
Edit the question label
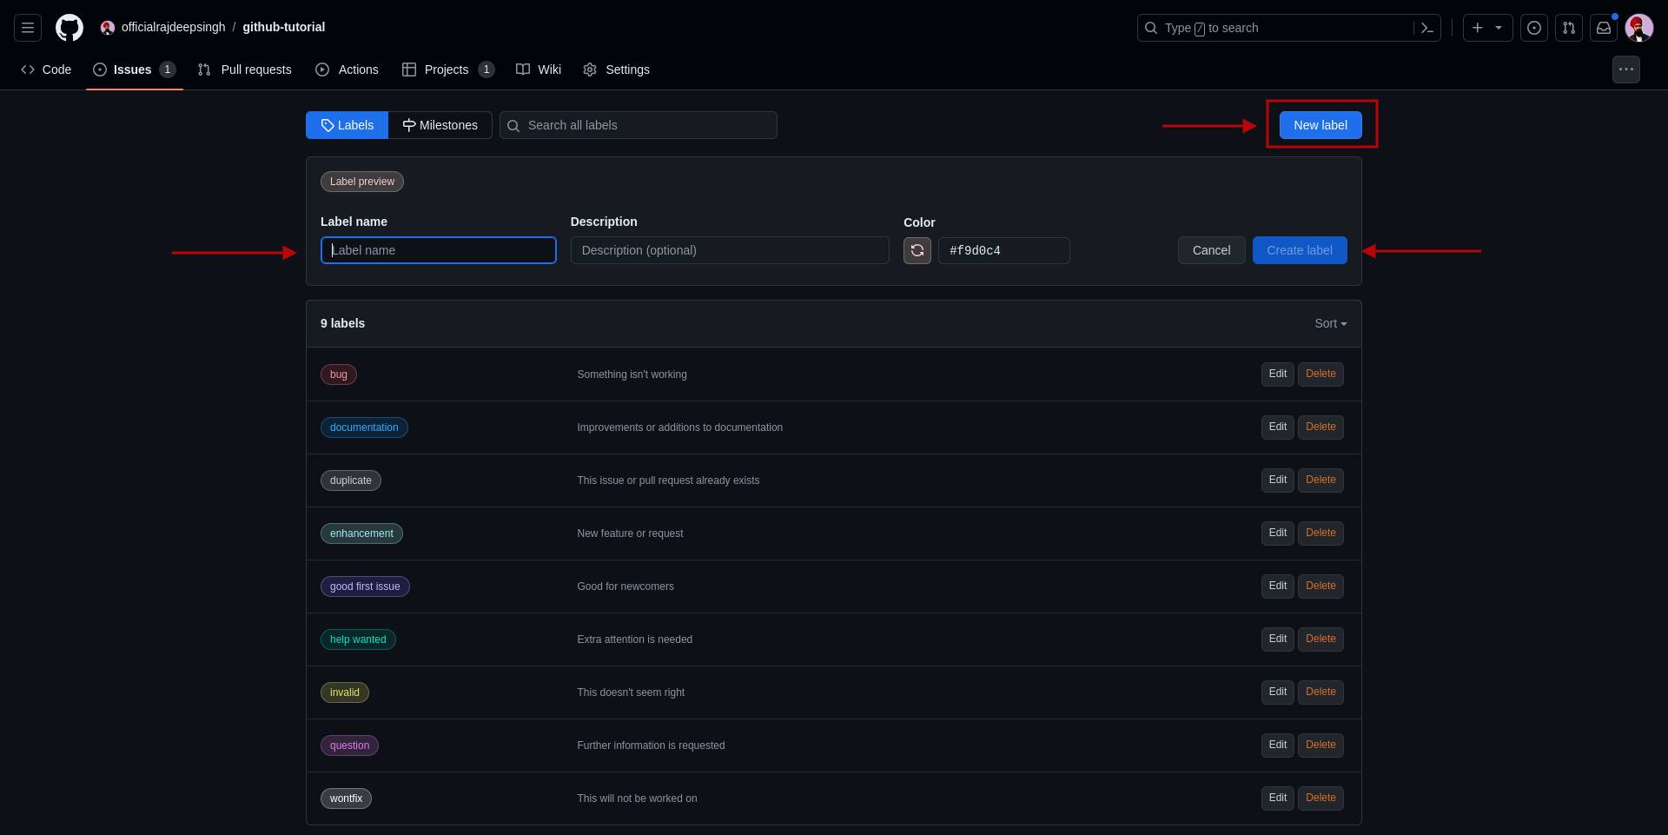click(x=1278, y=746)
